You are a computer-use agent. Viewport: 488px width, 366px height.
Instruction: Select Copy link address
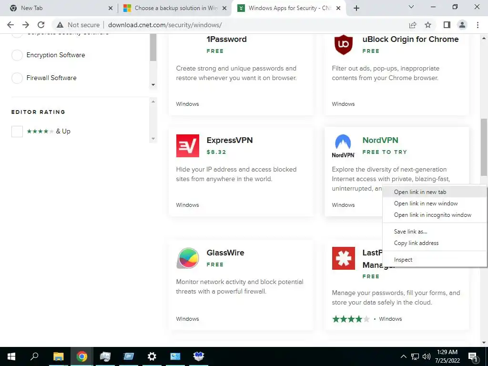click(435, 243)
